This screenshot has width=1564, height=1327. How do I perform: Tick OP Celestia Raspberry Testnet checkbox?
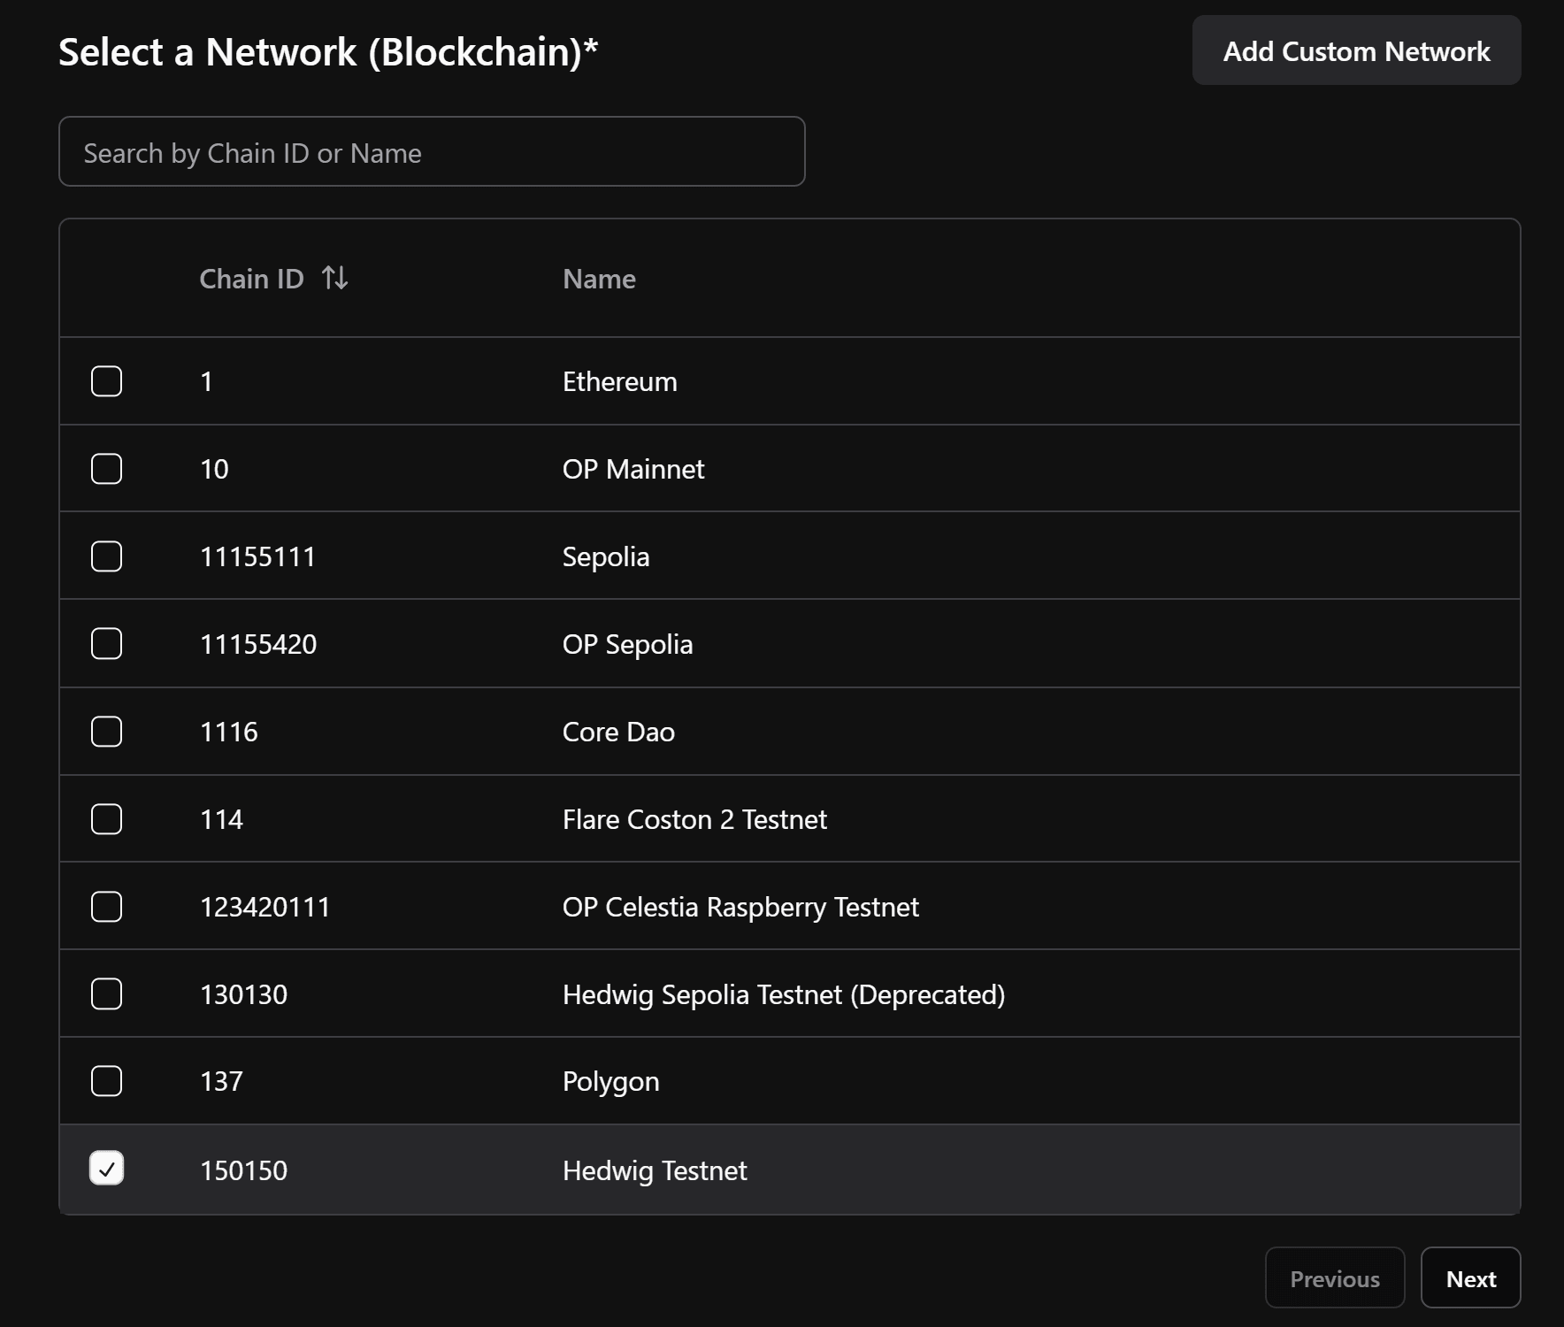pos(107,907)
